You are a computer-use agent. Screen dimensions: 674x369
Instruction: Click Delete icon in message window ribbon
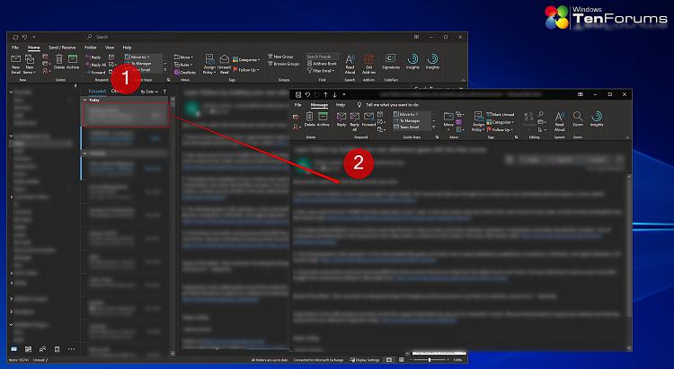[309, 119]
